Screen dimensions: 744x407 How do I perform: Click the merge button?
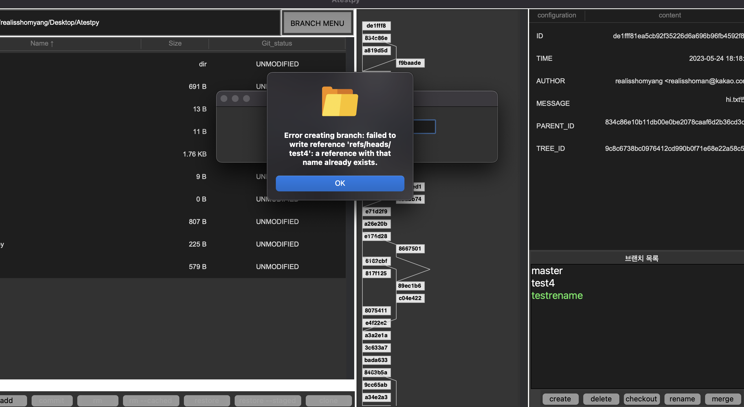tap(722, 399)
